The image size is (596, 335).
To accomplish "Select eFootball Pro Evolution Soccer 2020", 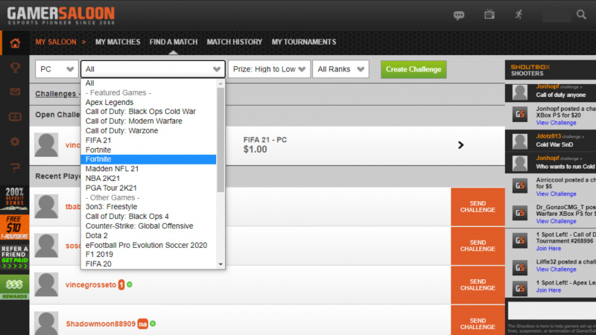I will pyautogui.click(x=148, y=245).
